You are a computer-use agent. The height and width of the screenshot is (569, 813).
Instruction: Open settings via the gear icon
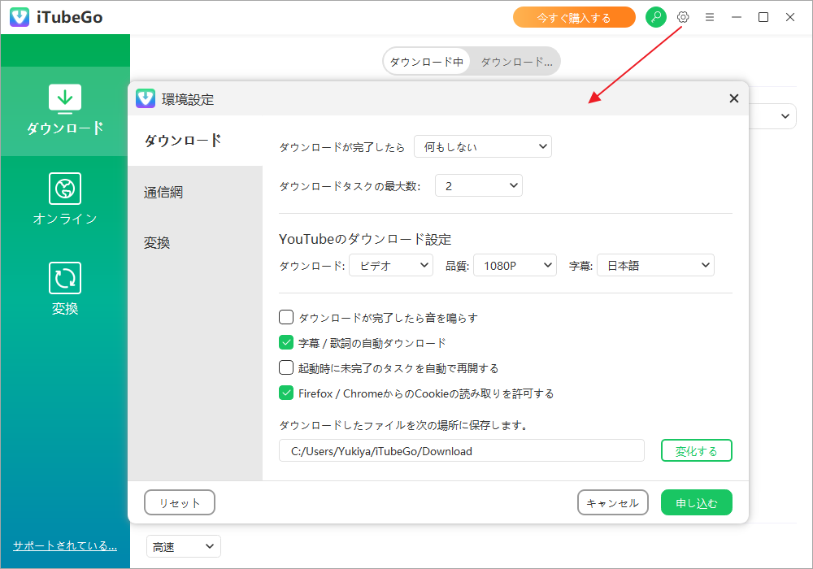coord(683,17)
